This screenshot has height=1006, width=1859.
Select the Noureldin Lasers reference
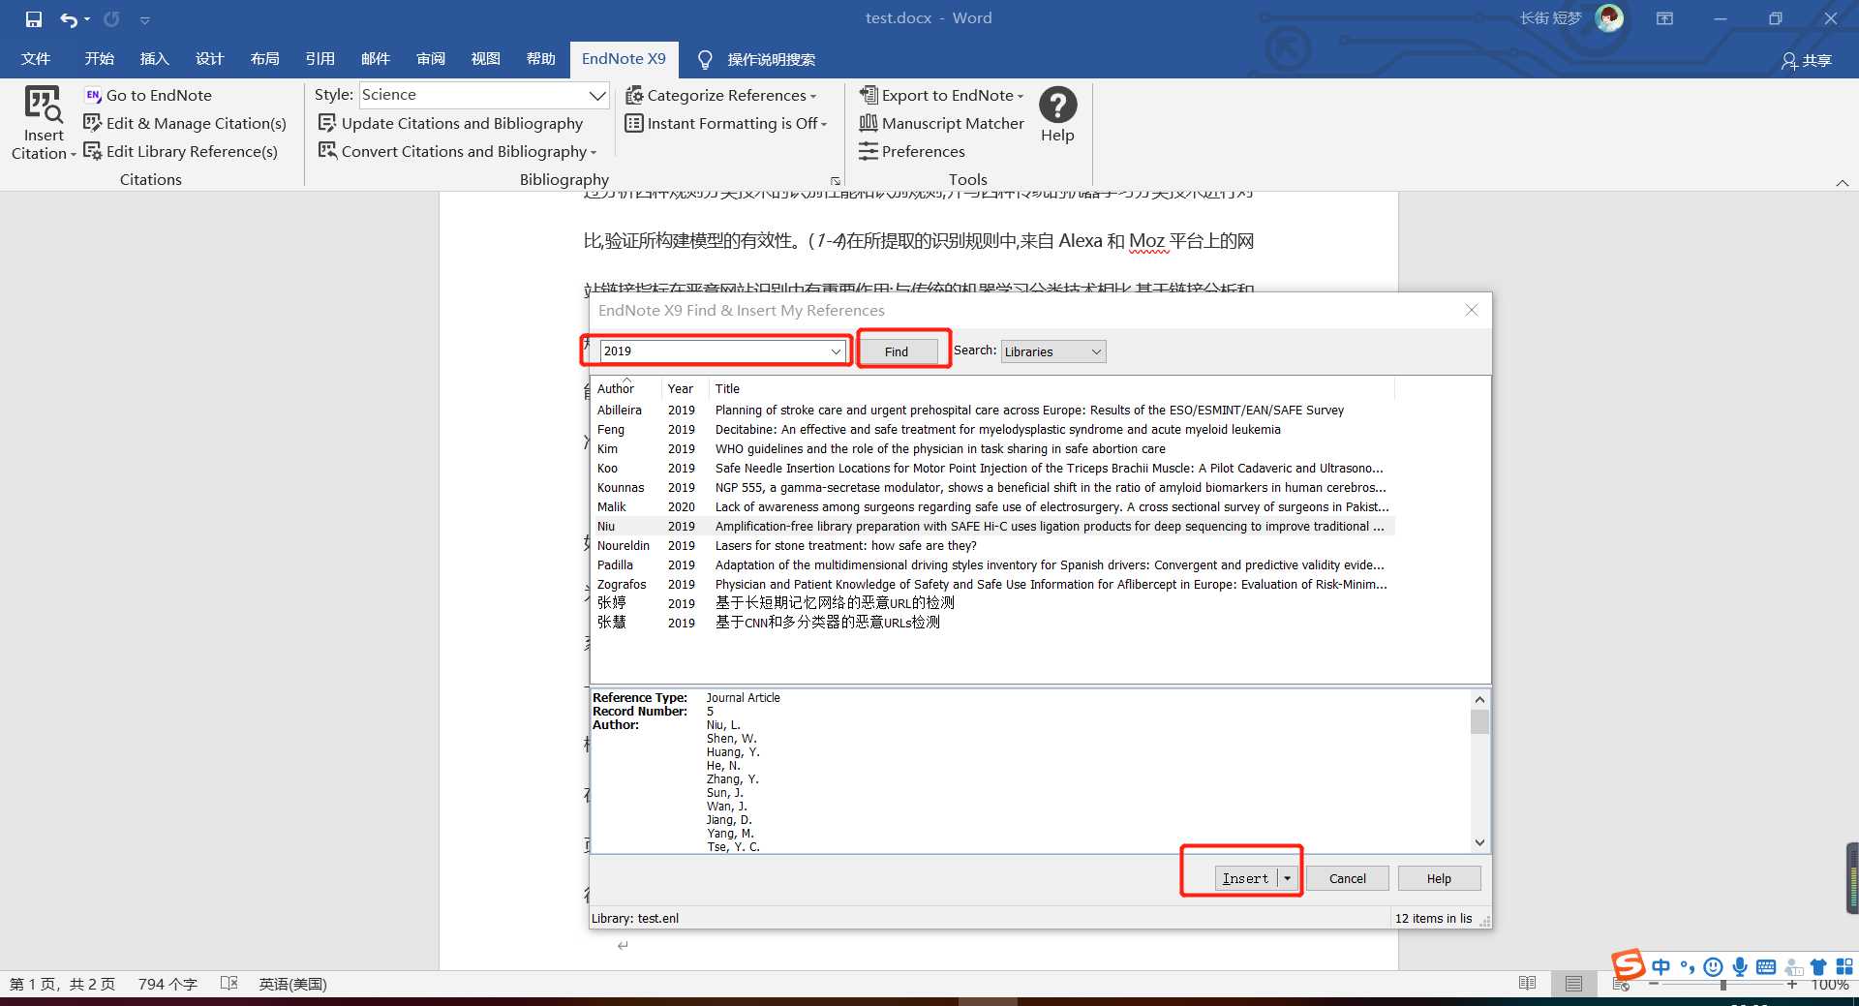coord(993,546)
